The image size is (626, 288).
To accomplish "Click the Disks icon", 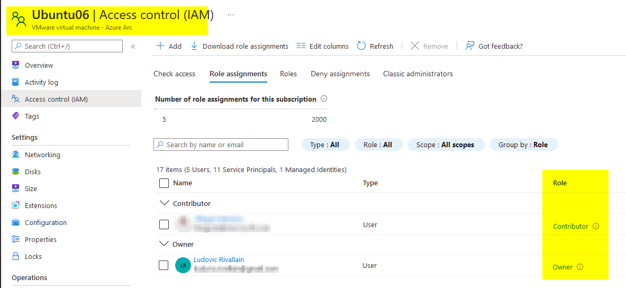I will 15,172.
